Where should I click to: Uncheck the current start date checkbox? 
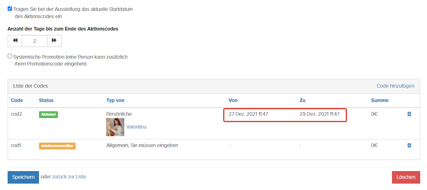click(x=10, y=9)
